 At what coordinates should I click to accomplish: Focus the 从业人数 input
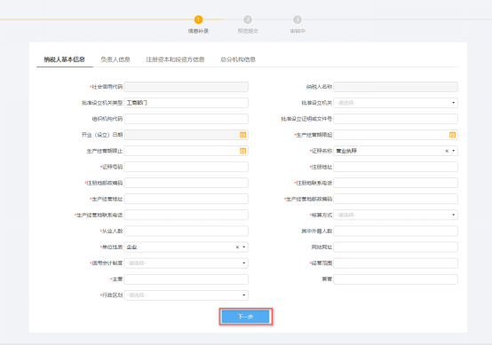(186, 231)
